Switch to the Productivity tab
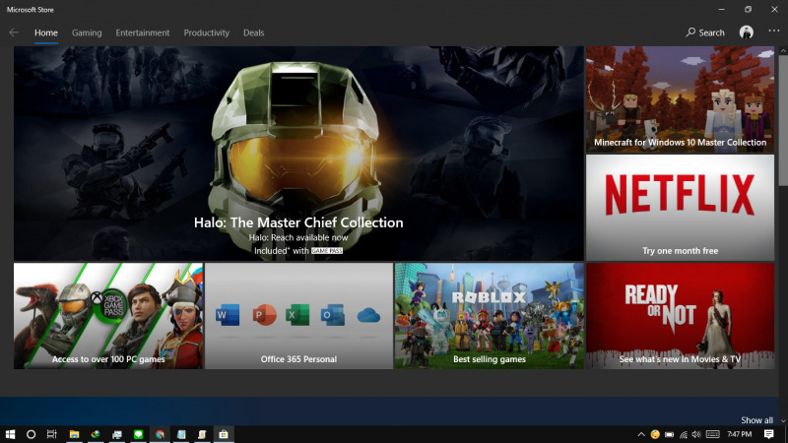The width and height of the screenshot is (788, 443). coord(206,32)
